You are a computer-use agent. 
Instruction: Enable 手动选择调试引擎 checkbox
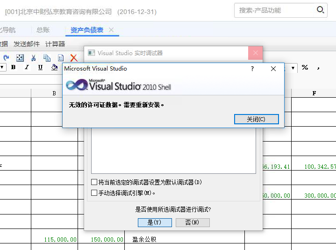(x=94, y=193)
